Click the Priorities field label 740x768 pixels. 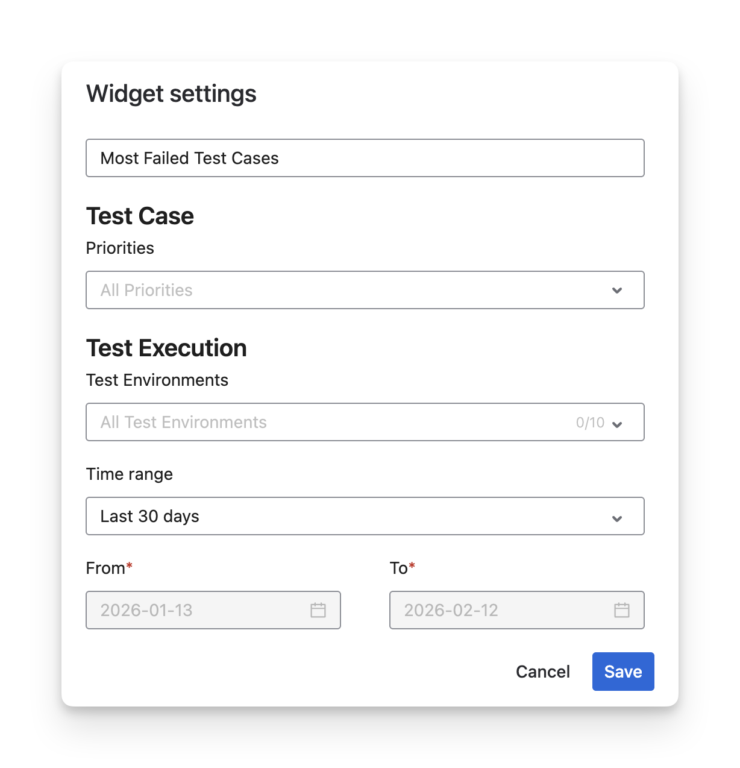tap(120, 248)
